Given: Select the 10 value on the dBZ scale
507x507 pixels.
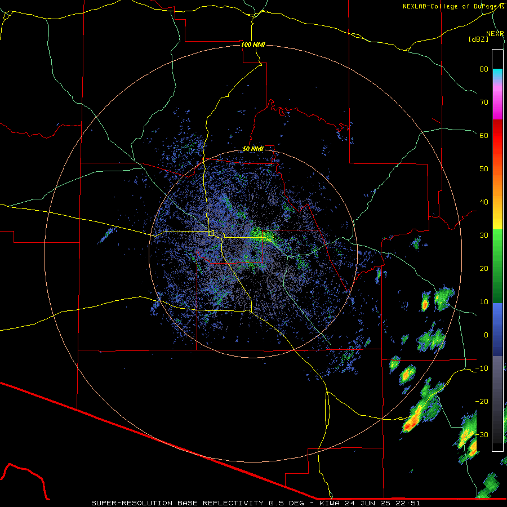Looking at the screenshot, I should [x=484, y=302].
